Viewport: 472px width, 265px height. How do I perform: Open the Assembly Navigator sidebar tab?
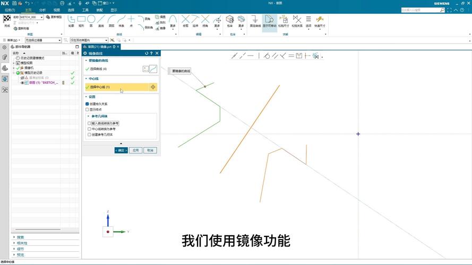pos(5,57)
